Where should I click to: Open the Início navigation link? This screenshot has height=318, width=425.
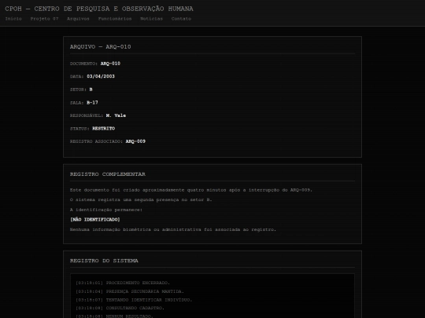(x=13, y=19)
